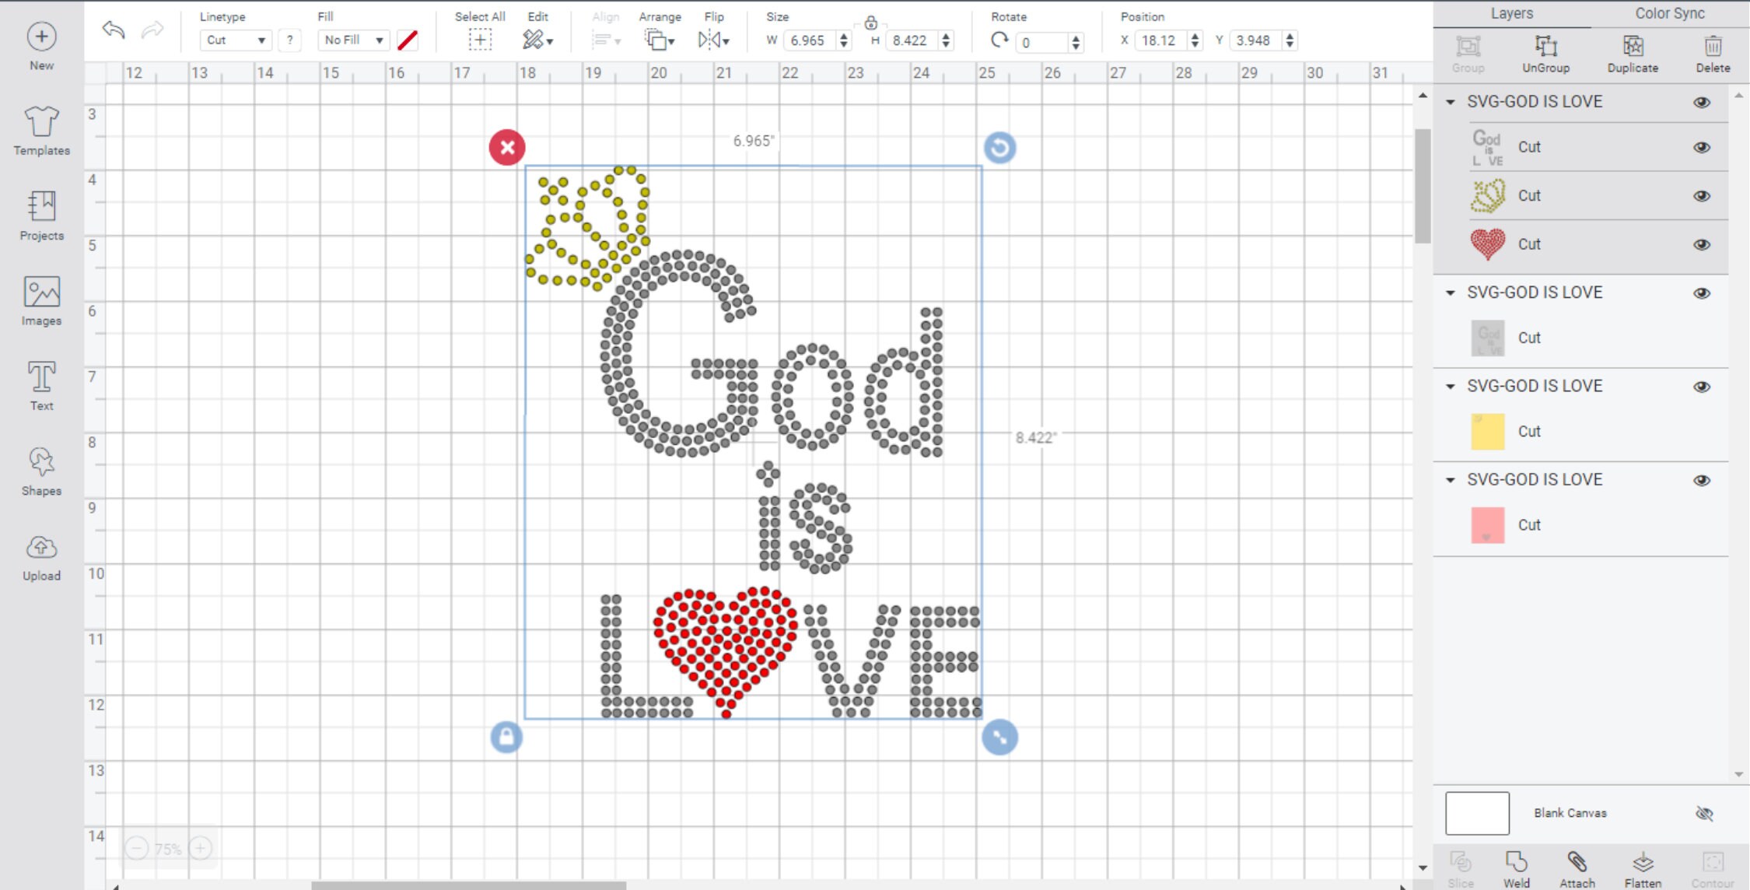Click the UnGroup button
The image size is (1750, 890).
[1545, 53]
